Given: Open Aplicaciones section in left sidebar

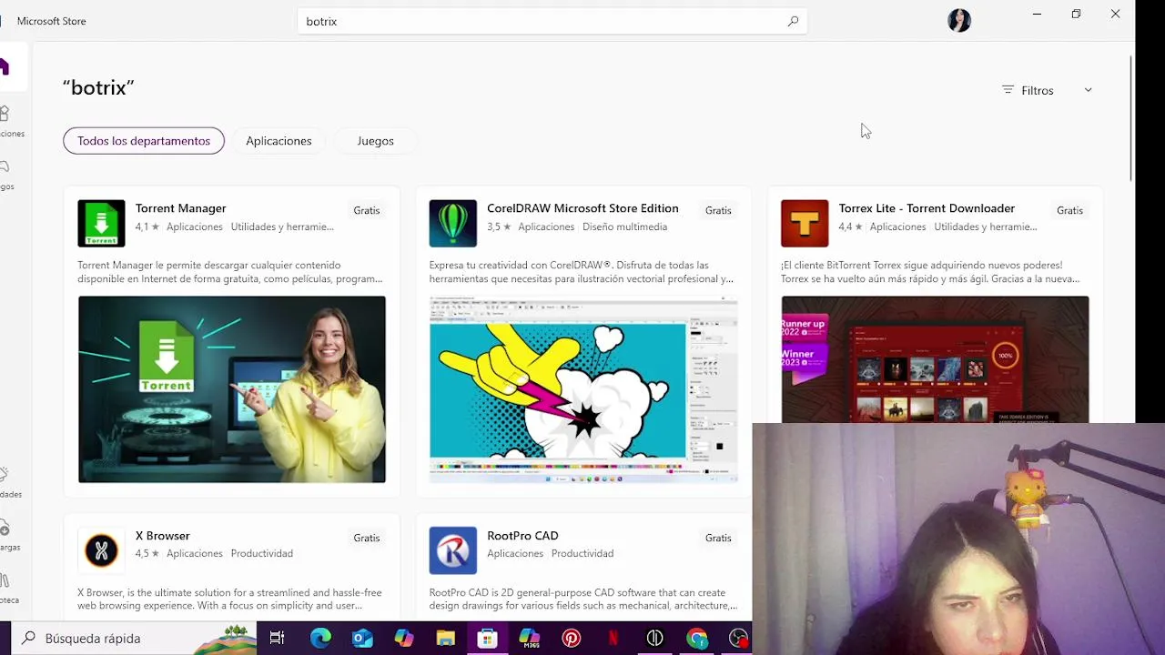Looking at the screenshot, I should 7,120.
